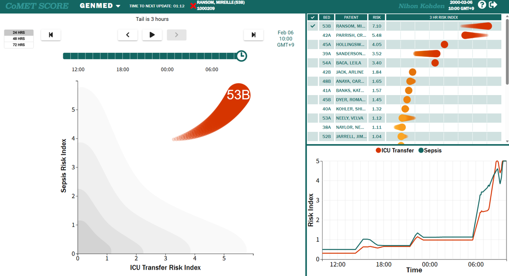Click risk value 7.10
The height and width of the screenshot is (276, 509).
pos(377,26)
